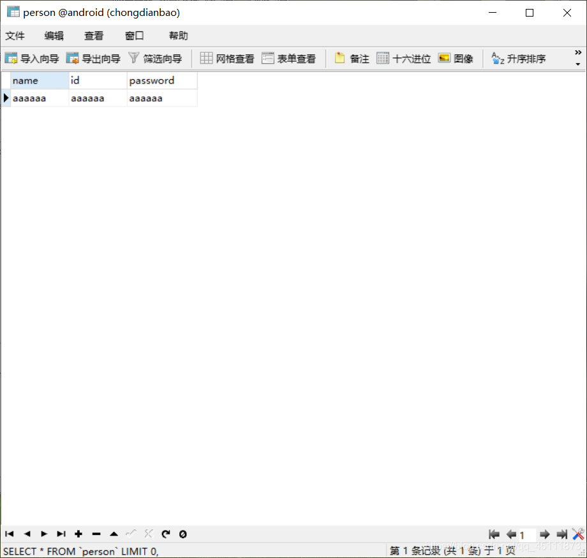Refresh the table data

[166, 534]
